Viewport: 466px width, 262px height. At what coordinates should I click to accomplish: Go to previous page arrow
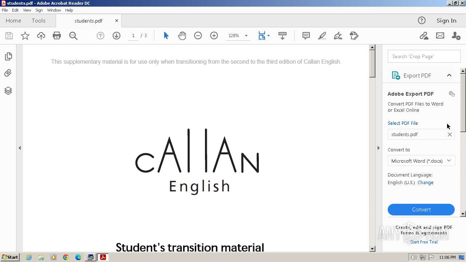pos(100,36)
